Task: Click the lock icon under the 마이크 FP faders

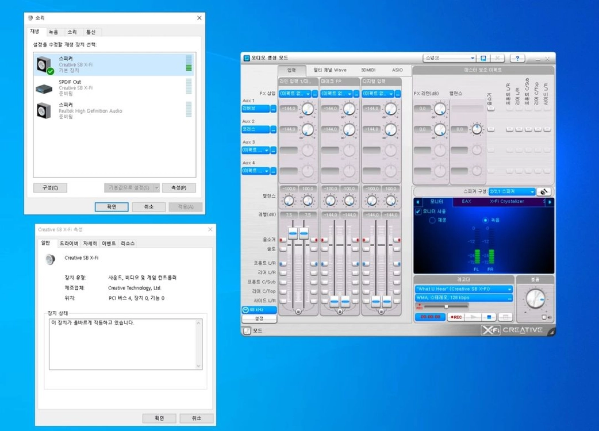Action: click(x=340, y=311)
